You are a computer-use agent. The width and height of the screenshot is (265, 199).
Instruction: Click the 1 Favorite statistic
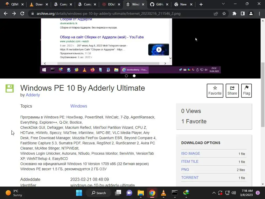pyautogui.click(x=194, y=121)
